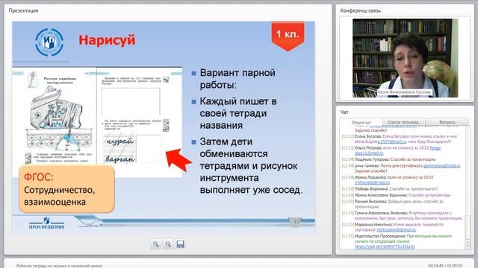Click Любовь Воронина's chat message

point(390,188)
